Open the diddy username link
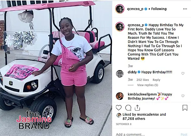 click(x=132, y=72)
